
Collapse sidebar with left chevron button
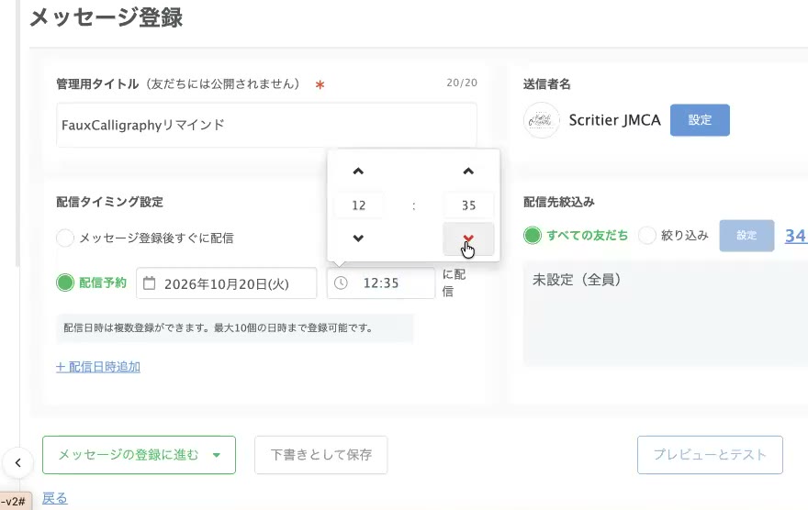pos(18,462)
